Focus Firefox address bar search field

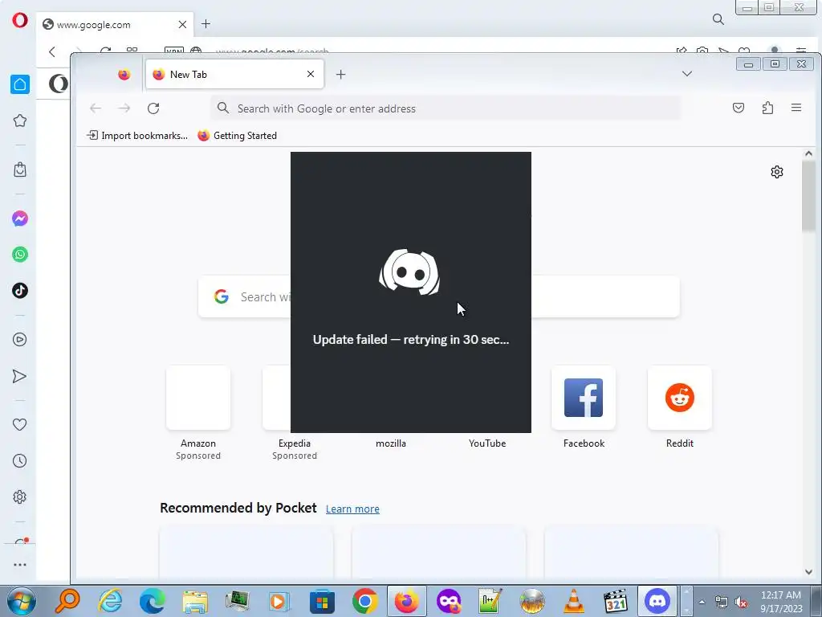coord(446,108)
